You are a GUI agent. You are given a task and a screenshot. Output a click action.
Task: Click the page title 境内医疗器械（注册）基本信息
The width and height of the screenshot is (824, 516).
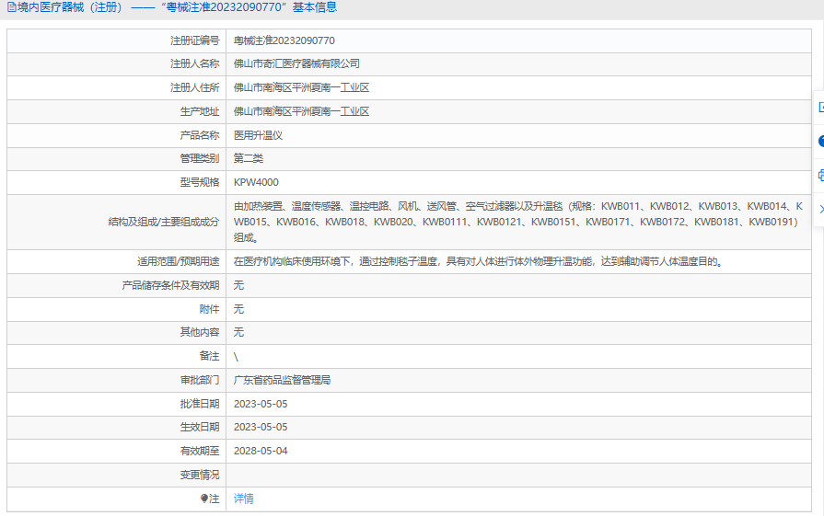[177, 7]
